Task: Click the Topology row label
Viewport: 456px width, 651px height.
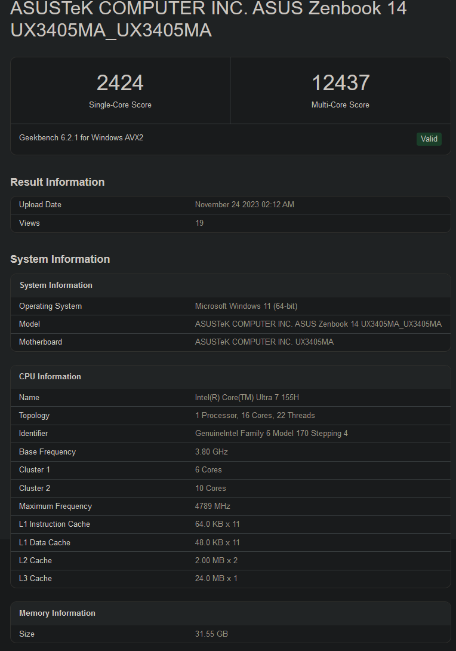Action: point(34,416)
